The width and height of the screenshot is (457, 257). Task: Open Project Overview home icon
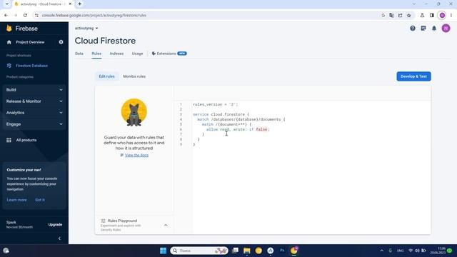9,42
